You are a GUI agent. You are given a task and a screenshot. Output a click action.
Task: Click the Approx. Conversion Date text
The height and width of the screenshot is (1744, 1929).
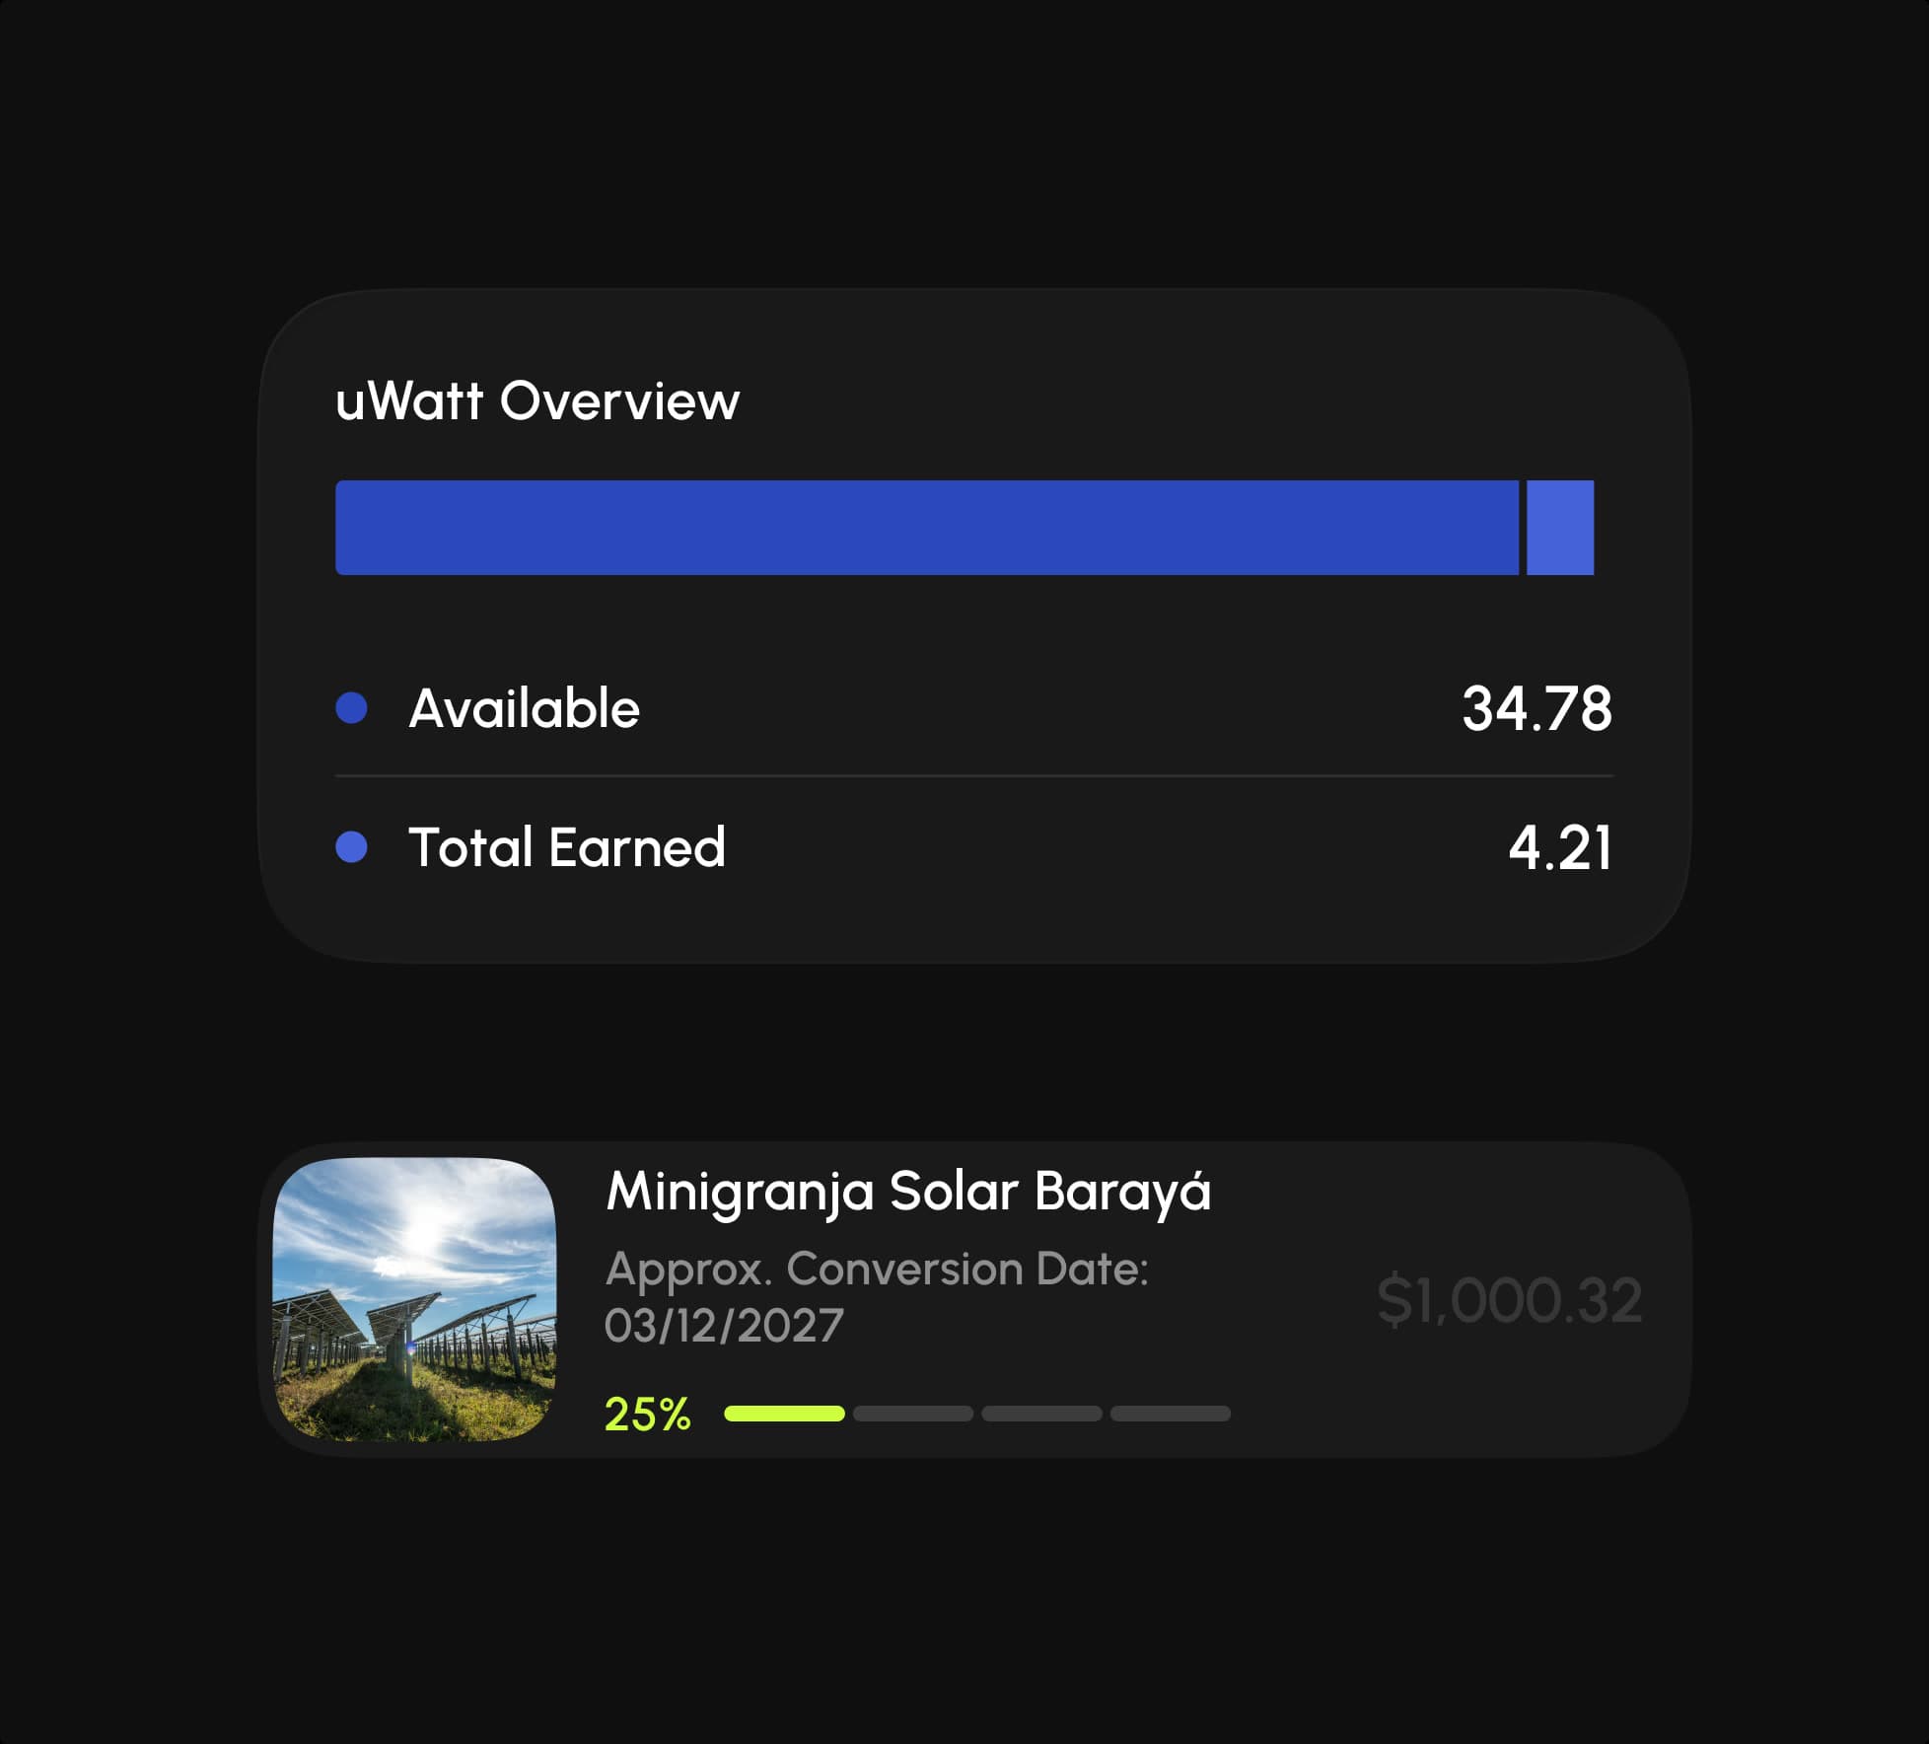[x=877, y=1269]
